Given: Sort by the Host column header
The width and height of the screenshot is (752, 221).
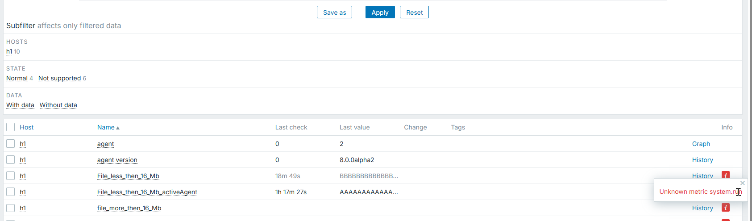Looking at the screenshot, I should click(27, 127).
